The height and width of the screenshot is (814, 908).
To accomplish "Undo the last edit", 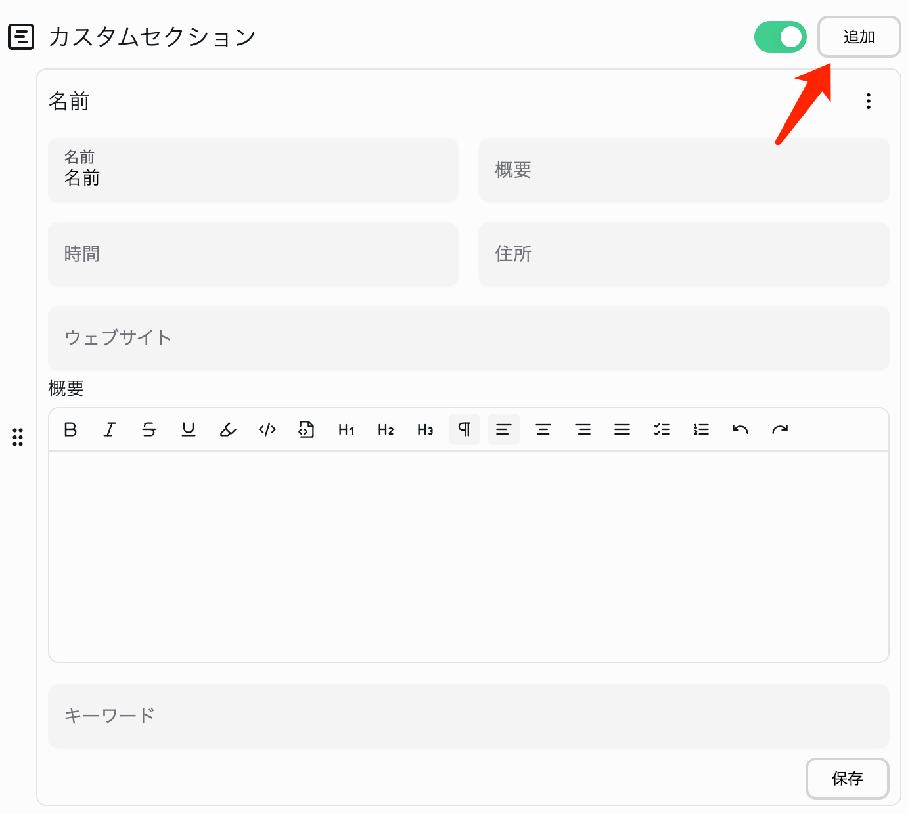I will [740, 429].
